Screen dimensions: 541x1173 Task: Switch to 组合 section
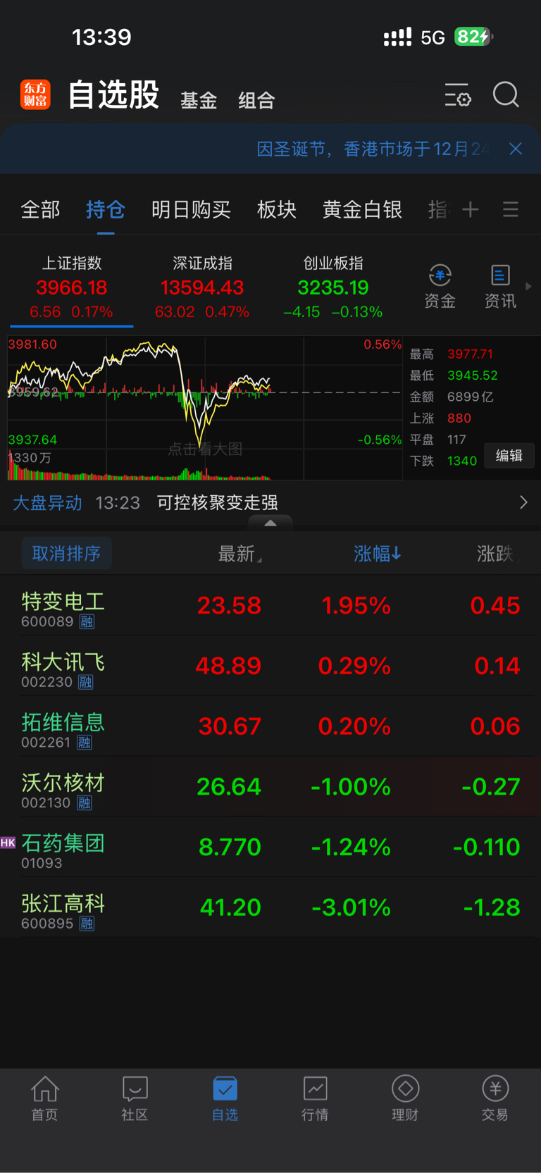(x=256, y=101)
